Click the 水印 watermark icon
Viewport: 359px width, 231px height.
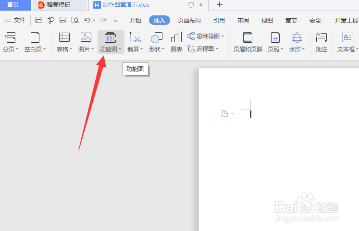297,37
